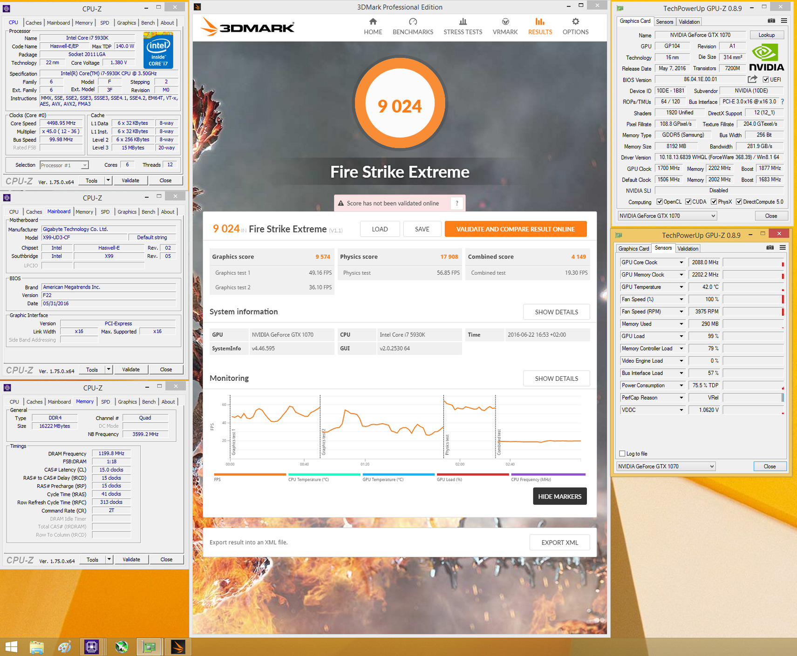Expand the GPU Core Clock sensor dropdown
The height and width of the screenshot is (656, 797).
pos(681,263)
